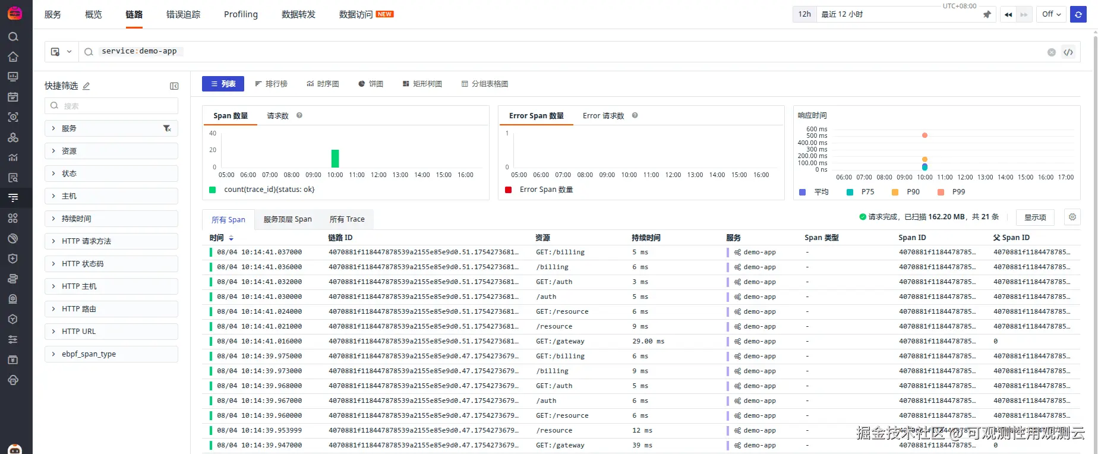The height and width of the screenshot is (454, 1098).
Task: Click help icon next to Error 请求数
Action: point(635,115)
